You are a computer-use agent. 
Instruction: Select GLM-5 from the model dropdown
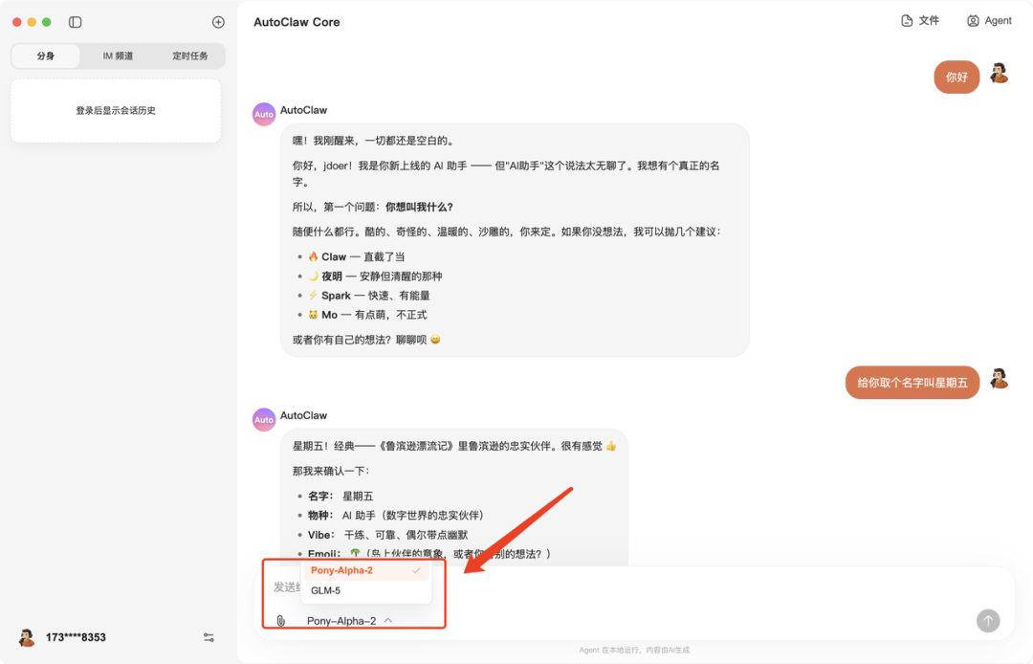325,590
